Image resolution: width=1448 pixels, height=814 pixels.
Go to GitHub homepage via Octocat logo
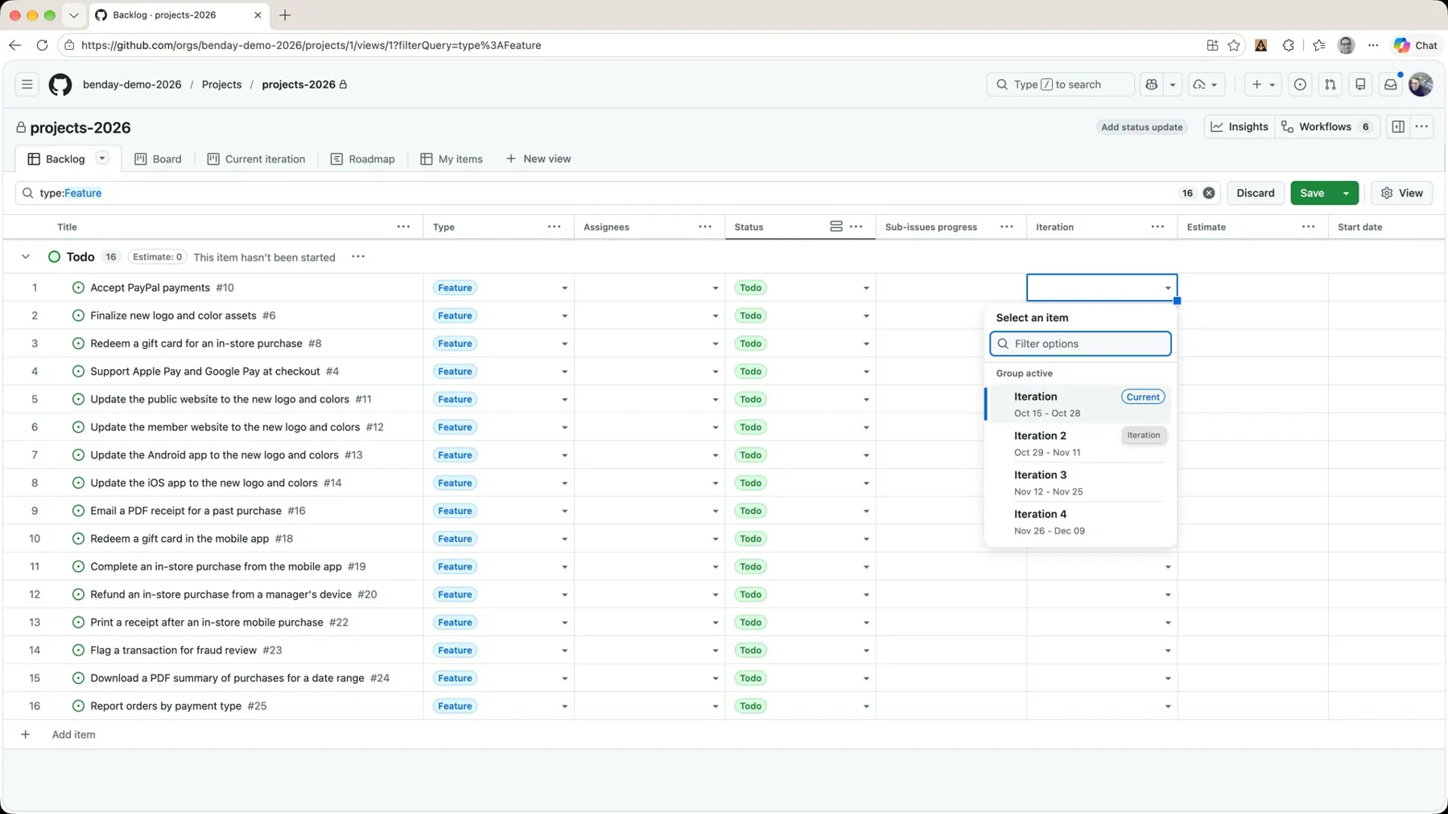click(x=60, y=84)
